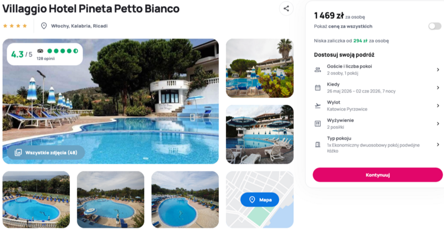Screen dimensions: 444x234
Task: Open the top-right palm tree photo thumbnail
Action: pyautogui.click(x=259, y=68)
